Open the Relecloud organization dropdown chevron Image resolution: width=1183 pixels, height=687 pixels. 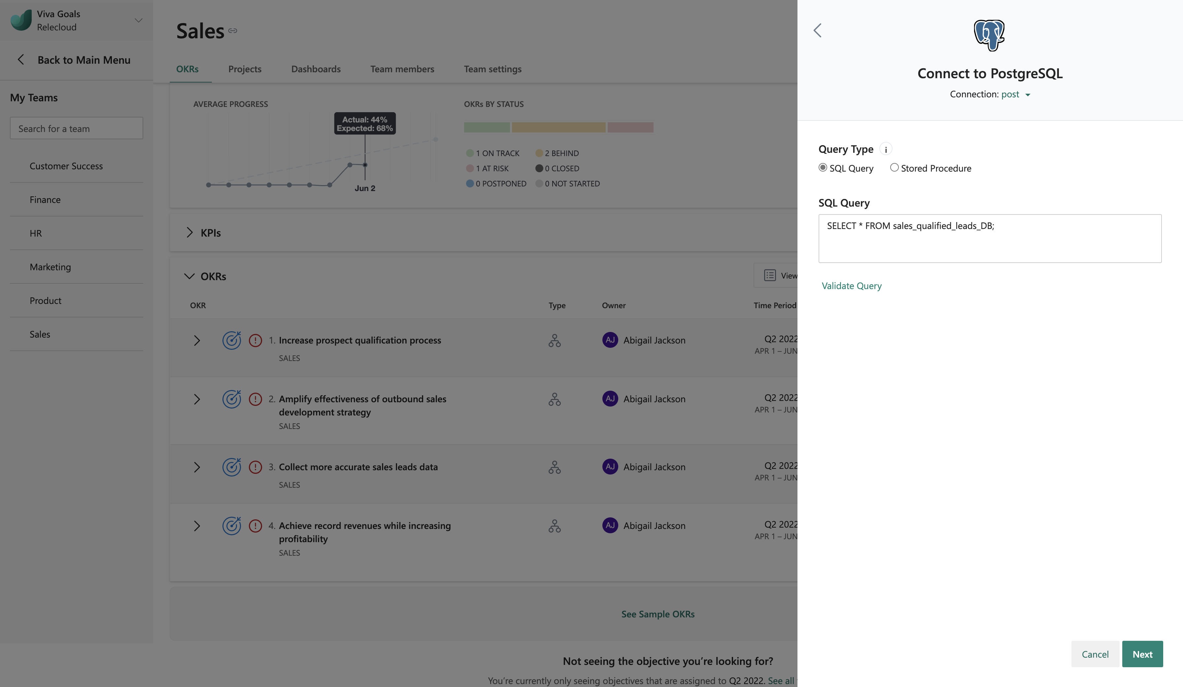click(x=138, y=20)
